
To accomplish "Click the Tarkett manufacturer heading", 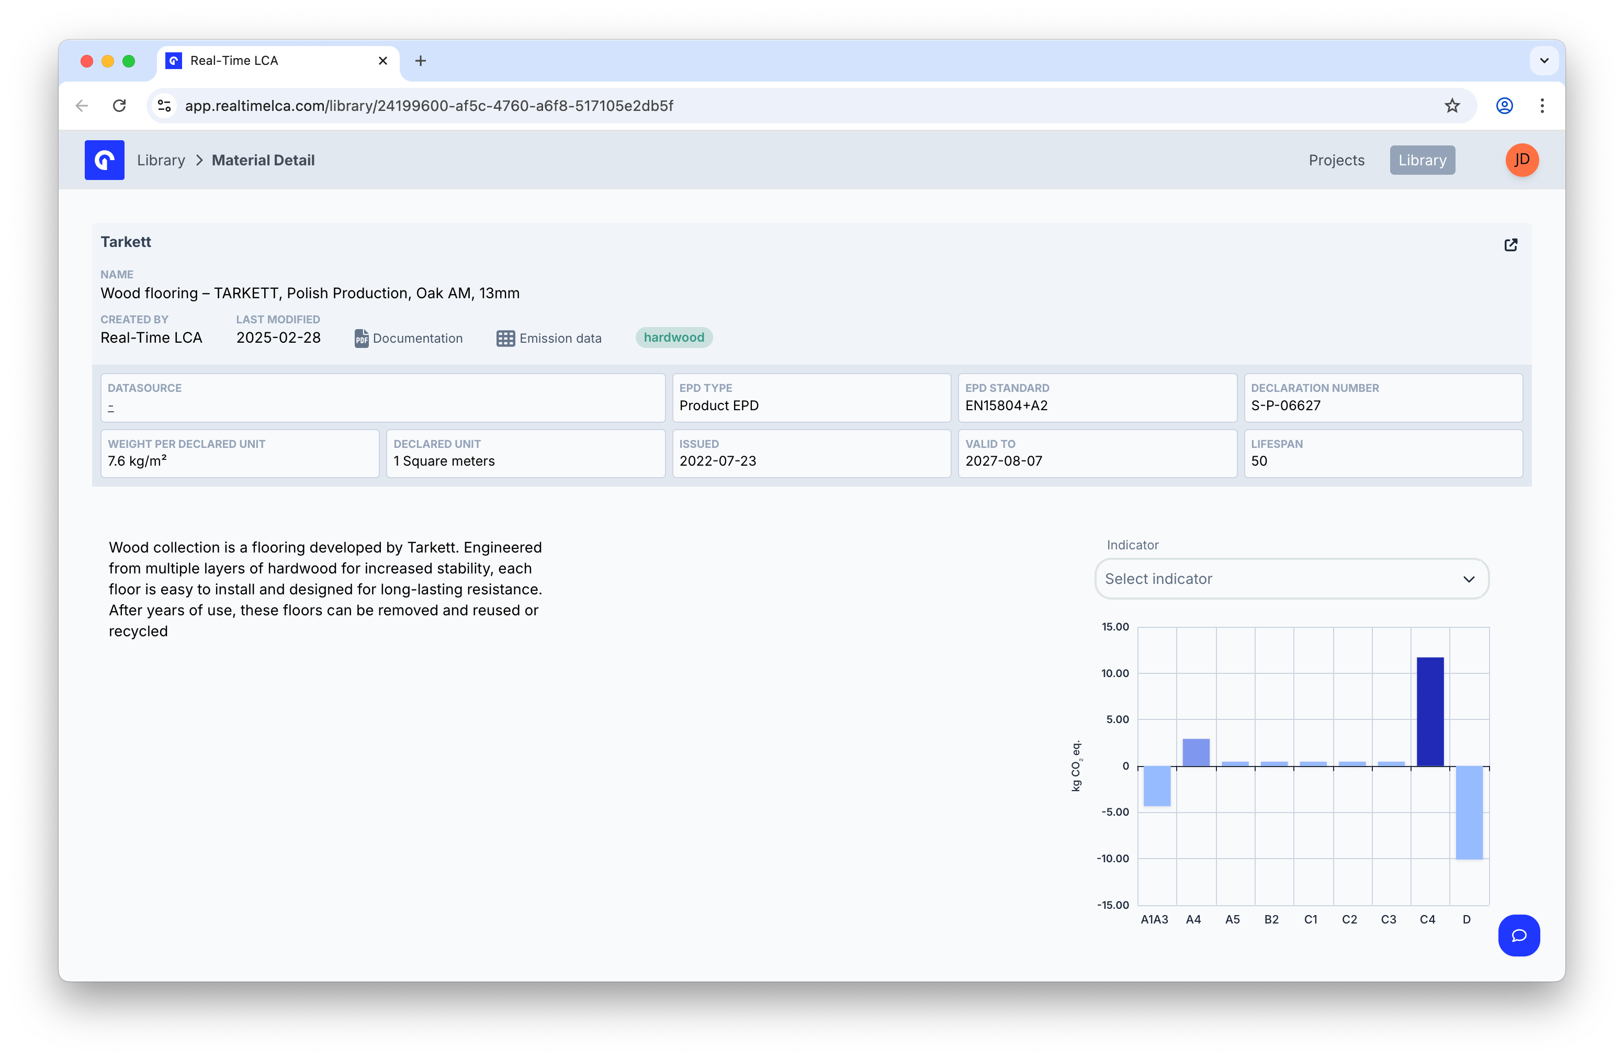I will [126, 242].
